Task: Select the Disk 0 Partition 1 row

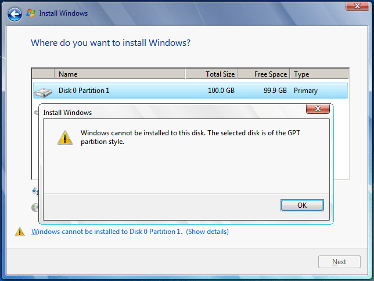Action: [190, 91]
